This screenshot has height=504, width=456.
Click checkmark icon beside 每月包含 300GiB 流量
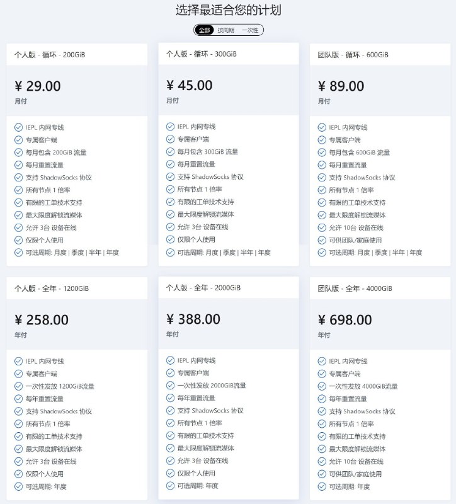(170, 152)
